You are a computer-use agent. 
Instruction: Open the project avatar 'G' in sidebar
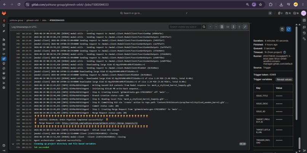click(x=4, y=21)
